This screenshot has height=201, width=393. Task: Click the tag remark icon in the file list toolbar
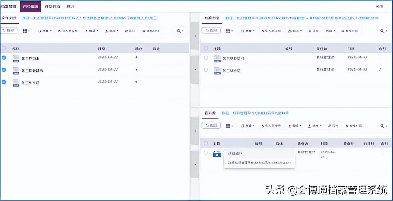tap(127, 31)
